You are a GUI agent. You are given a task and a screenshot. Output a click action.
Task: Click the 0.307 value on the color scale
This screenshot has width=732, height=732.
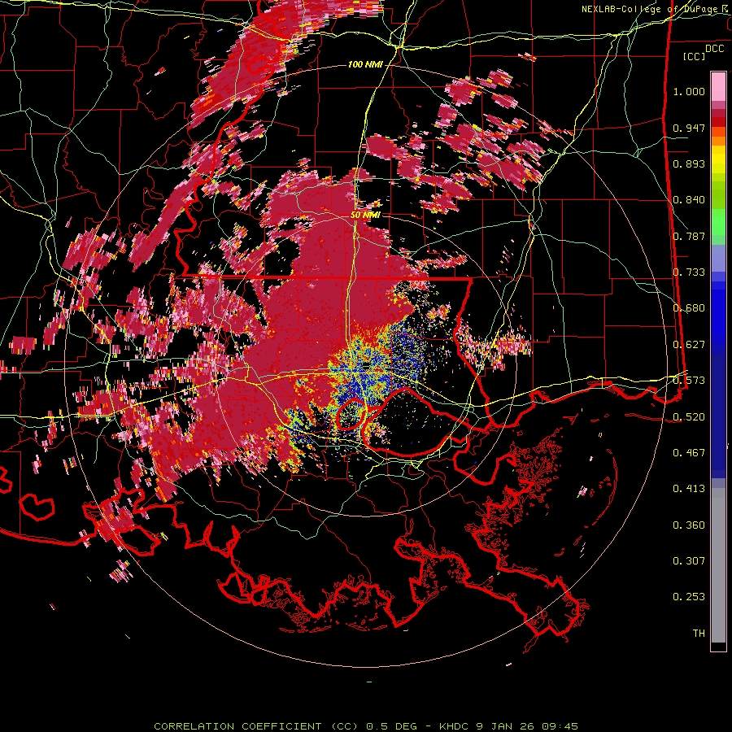click(x=689, y=561)
